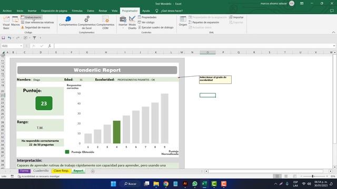337x189 pixels.
Task: Adjust the zoom slider handle
Action: pyautogui.click(x=313, y=176)
